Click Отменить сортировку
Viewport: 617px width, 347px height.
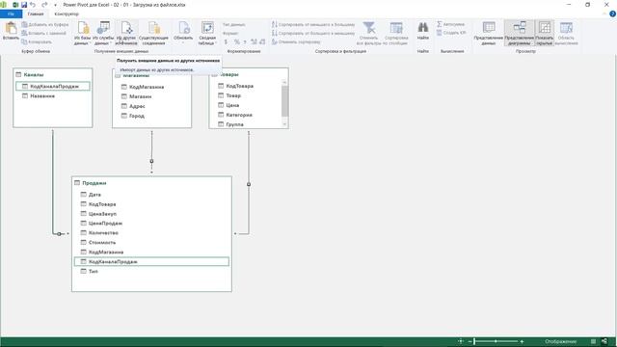[x=296, y=41]
